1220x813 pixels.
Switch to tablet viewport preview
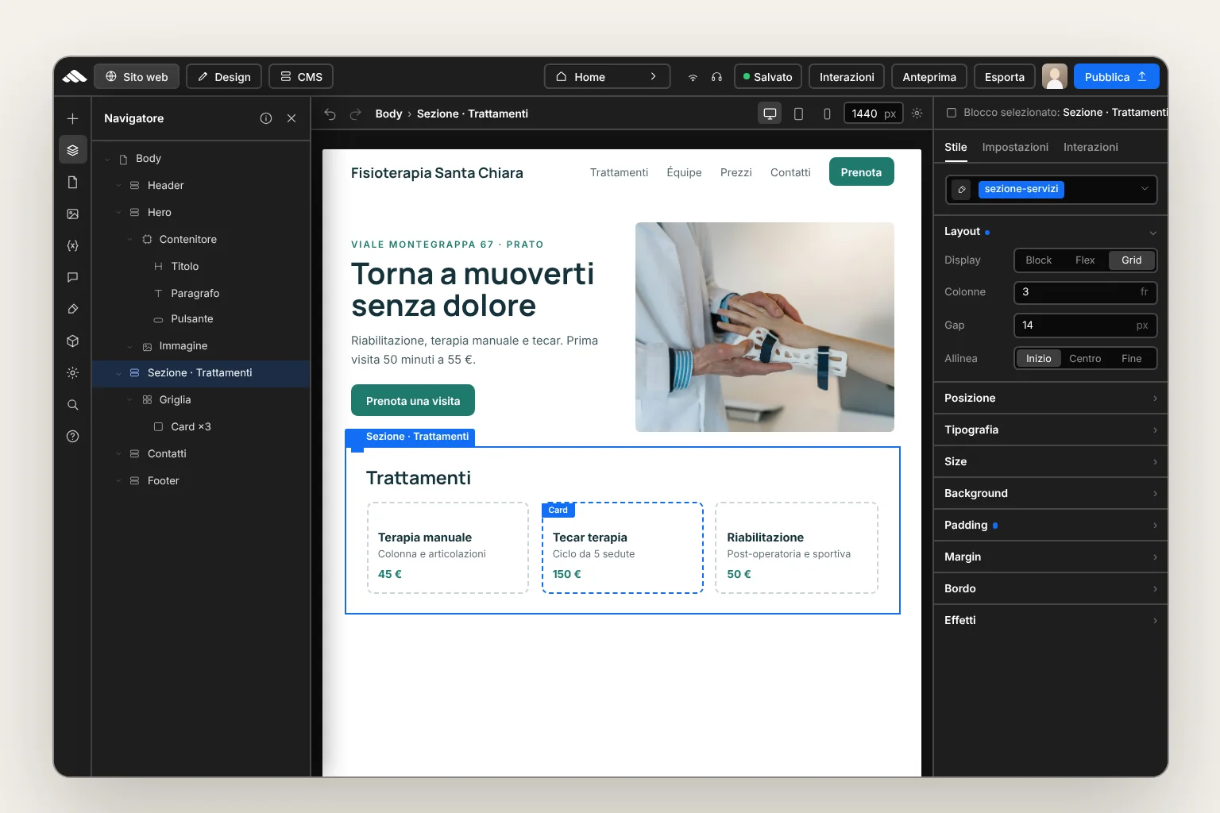tap(798, 114)
